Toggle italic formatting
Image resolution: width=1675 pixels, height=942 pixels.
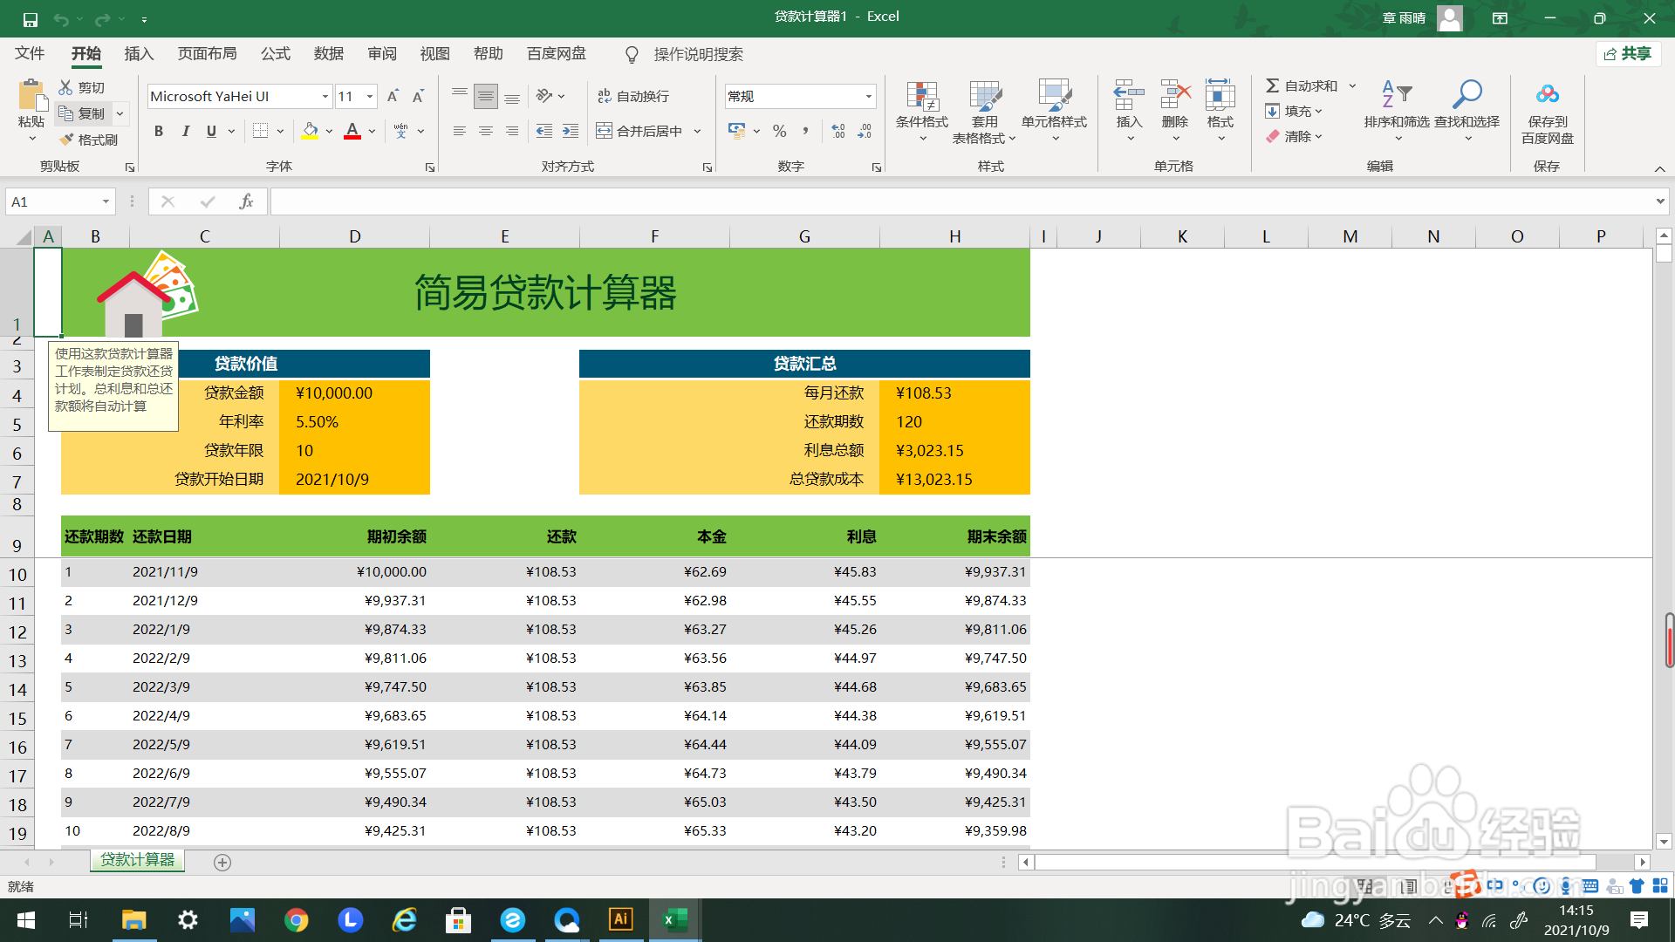(x=185, y=131)
